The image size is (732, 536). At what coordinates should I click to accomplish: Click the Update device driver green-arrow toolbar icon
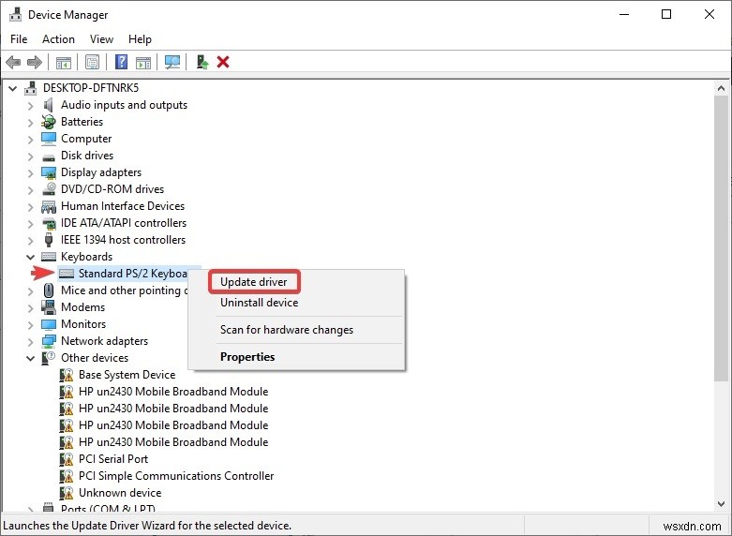click(202, 62)
